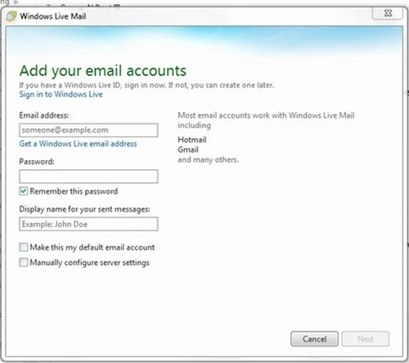Uncheck Remember this password
Screen dimensions: 409x363
coord(24,191)
